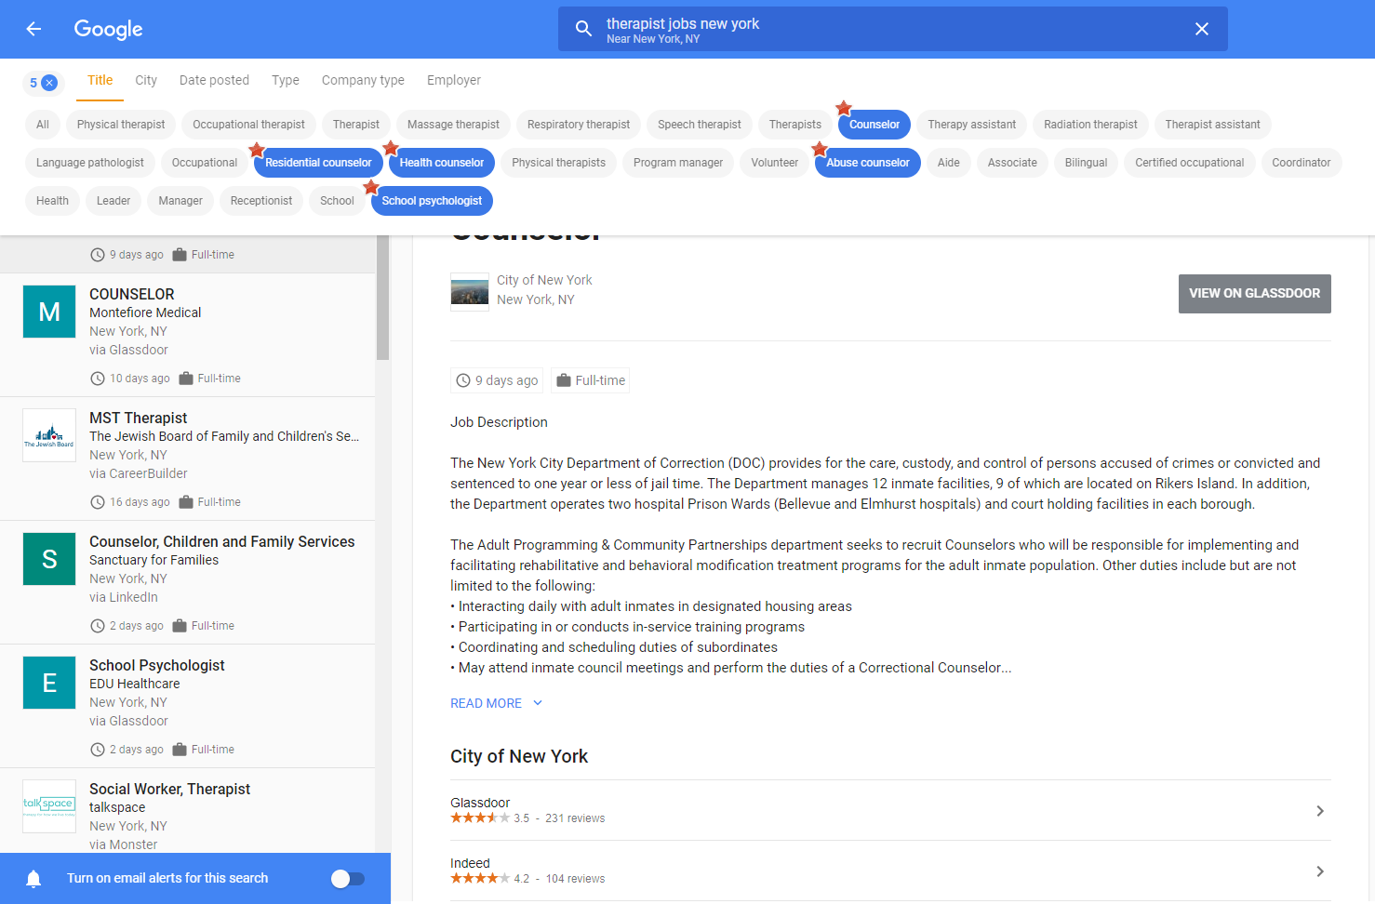Screen dimensions: 1375x904
Task: Clear the search box with X
Action: 1201,29
